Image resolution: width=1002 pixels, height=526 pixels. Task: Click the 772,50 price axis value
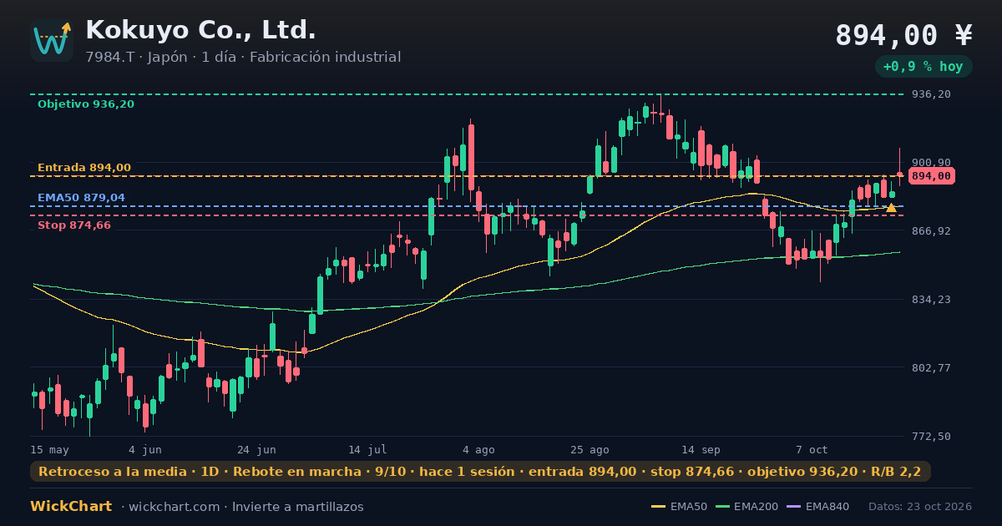(x=931, y=437)
